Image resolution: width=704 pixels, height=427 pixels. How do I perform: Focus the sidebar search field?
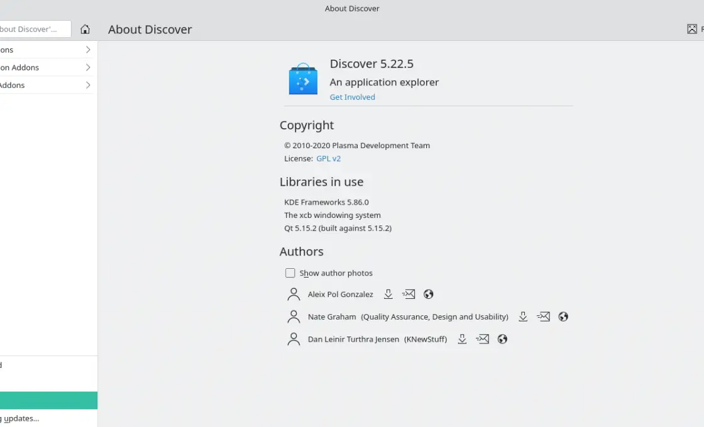(x=35, y=29)
